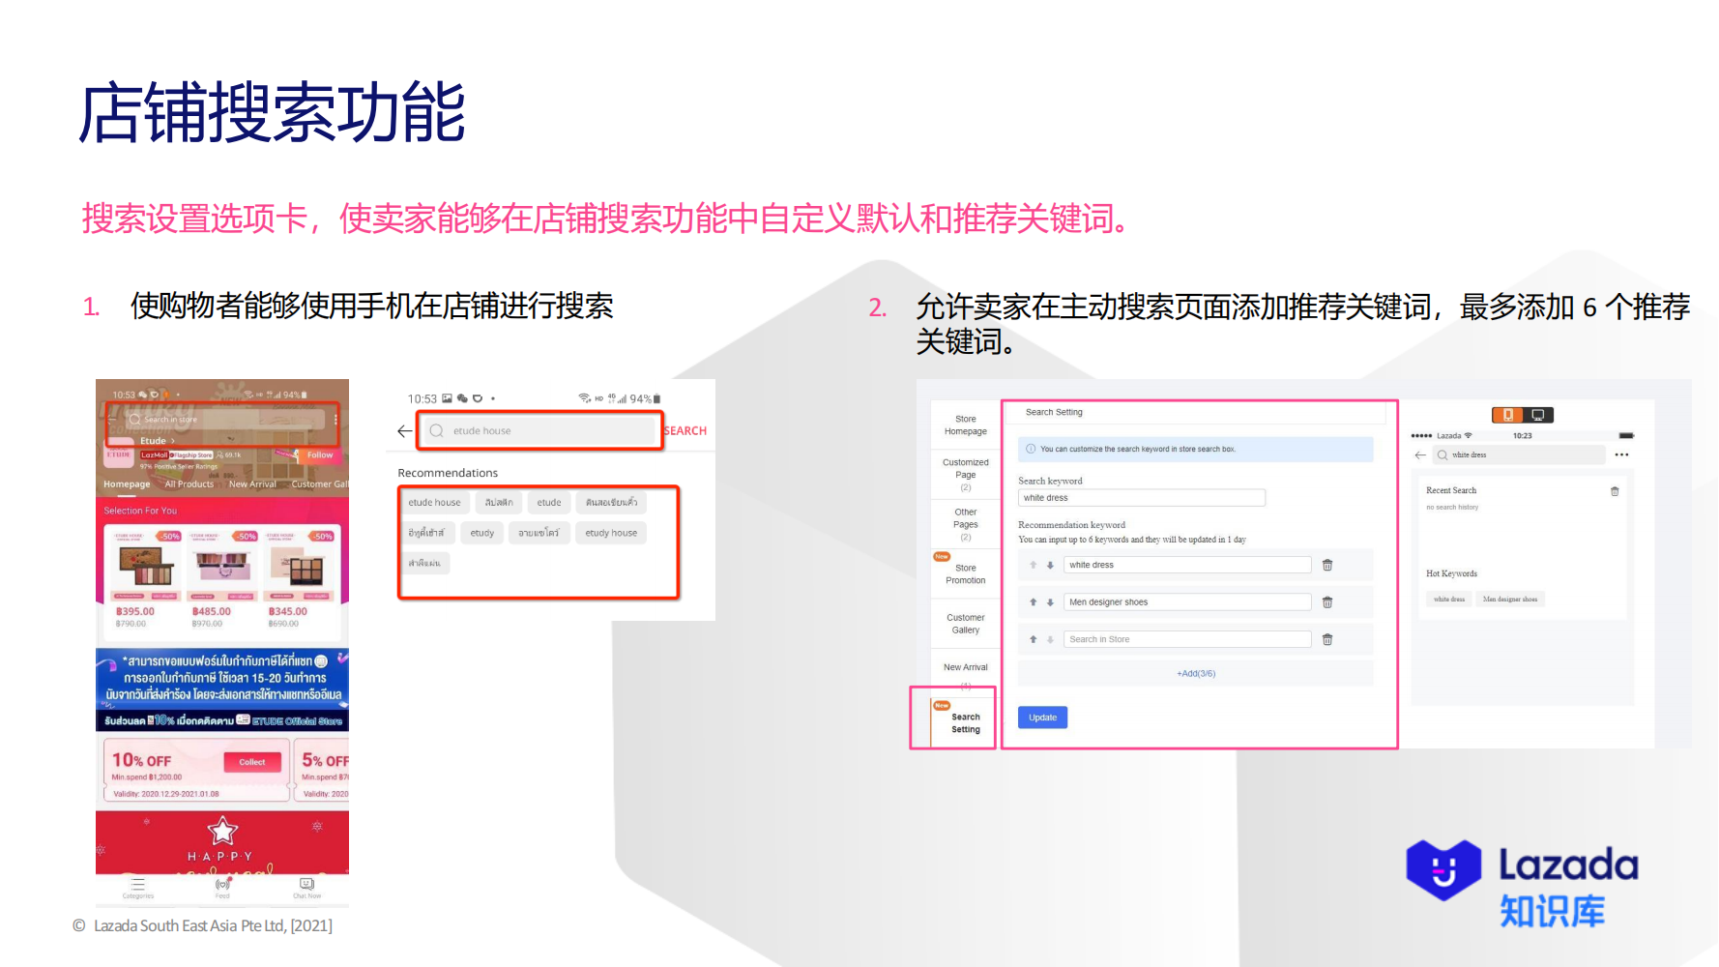Click the 'Search in store' bar on Etude page

point(223,420)
